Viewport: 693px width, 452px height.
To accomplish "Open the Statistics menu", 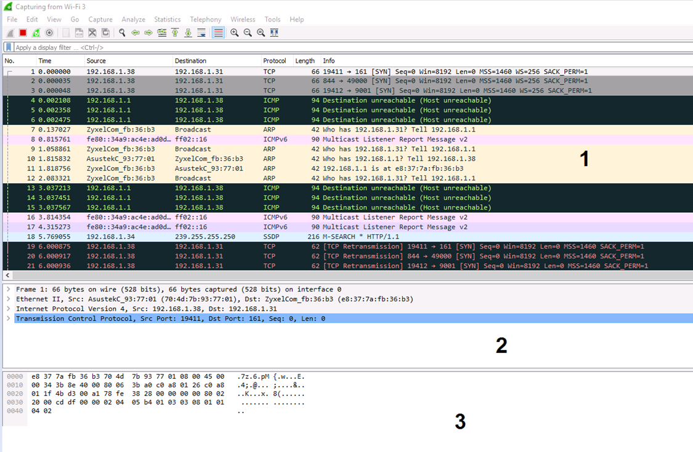I will point(167,20).
